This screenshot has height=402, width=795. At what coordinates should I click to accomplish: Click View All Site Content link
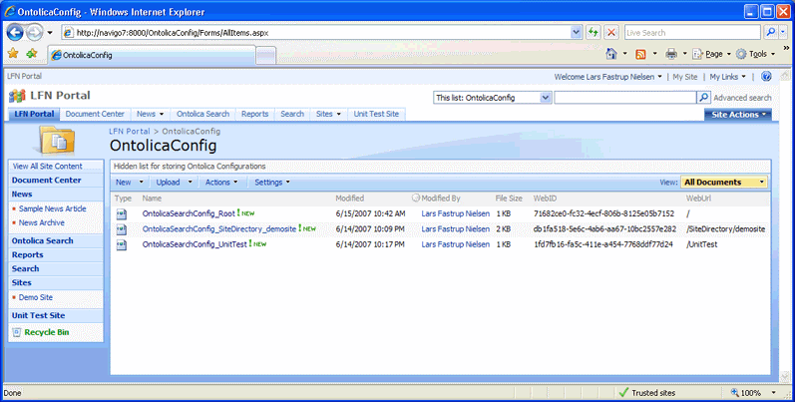pos(47,167)
